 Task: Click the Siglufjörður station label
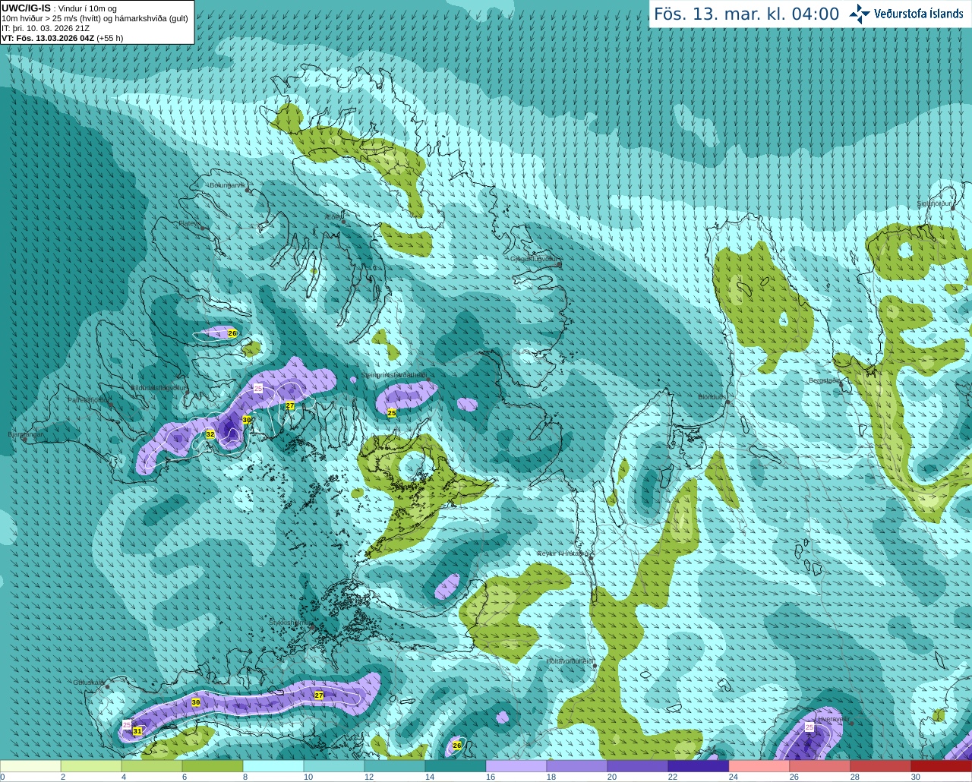934,203
